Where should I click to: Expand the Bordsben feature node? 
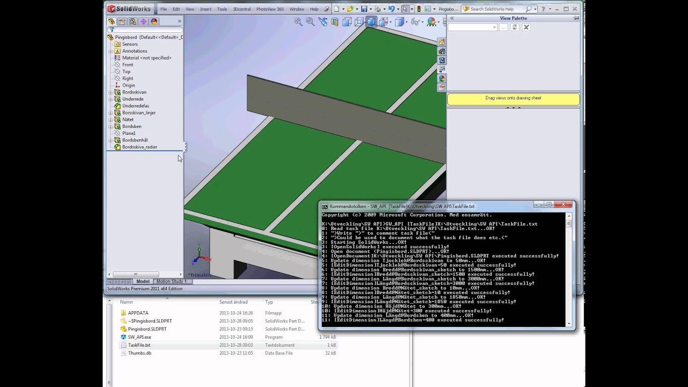coord(110,127)
